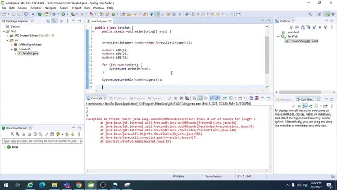
Task: Toggle Hide Non-Public Members green dot icon
Action: pyautogui.click(x=320, y=27)
